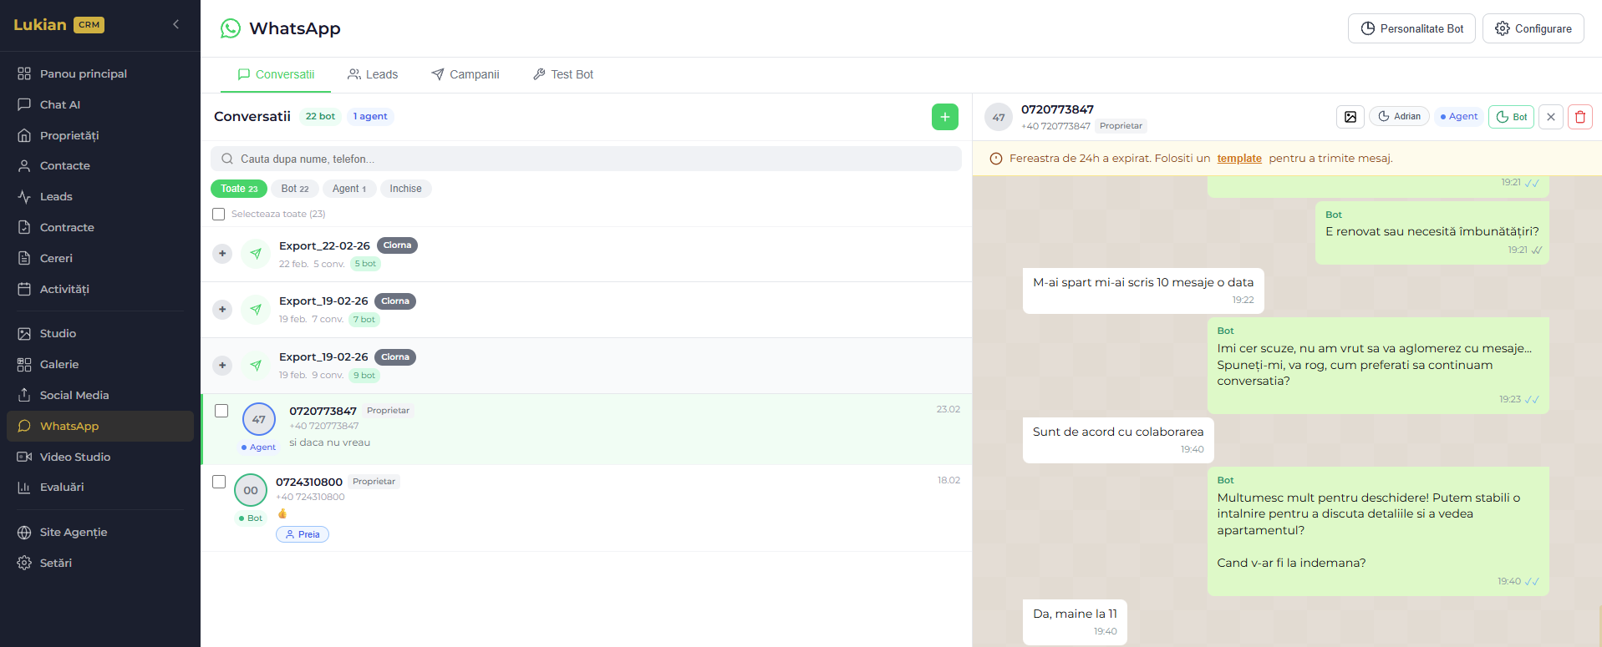Click Clorna tag on Export_22-02-26
The image size is (1602, 647).
point(397,245)
